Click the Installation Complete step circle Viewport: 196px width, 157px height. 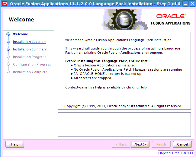tap(8, 72)
